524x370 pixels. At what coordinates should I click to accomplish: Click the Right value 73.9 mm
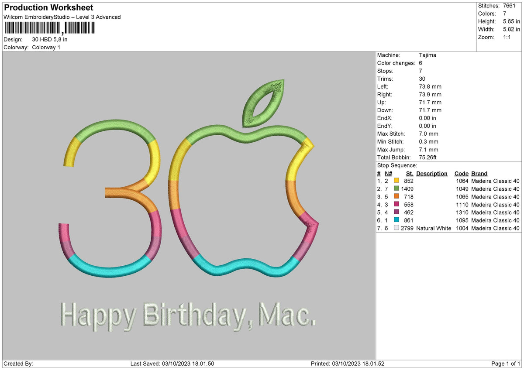430,95
